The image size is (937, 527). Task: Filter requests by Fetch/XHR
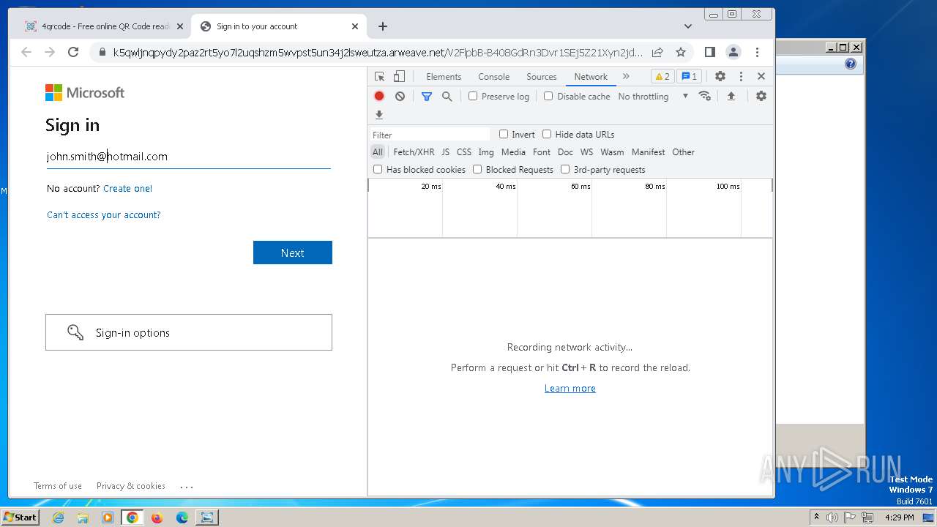click(414, 152)
